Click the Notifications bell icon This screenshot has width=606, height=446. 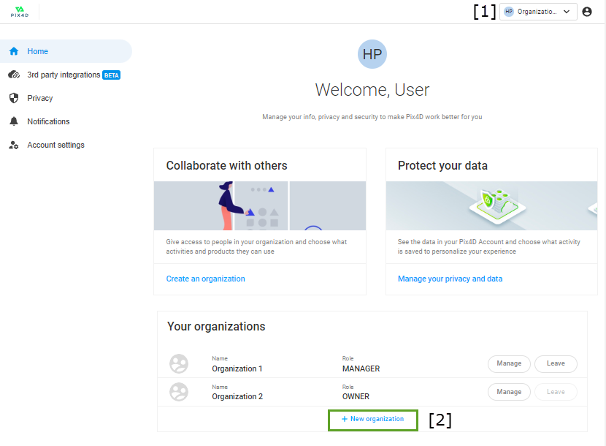tap(13, 121)
